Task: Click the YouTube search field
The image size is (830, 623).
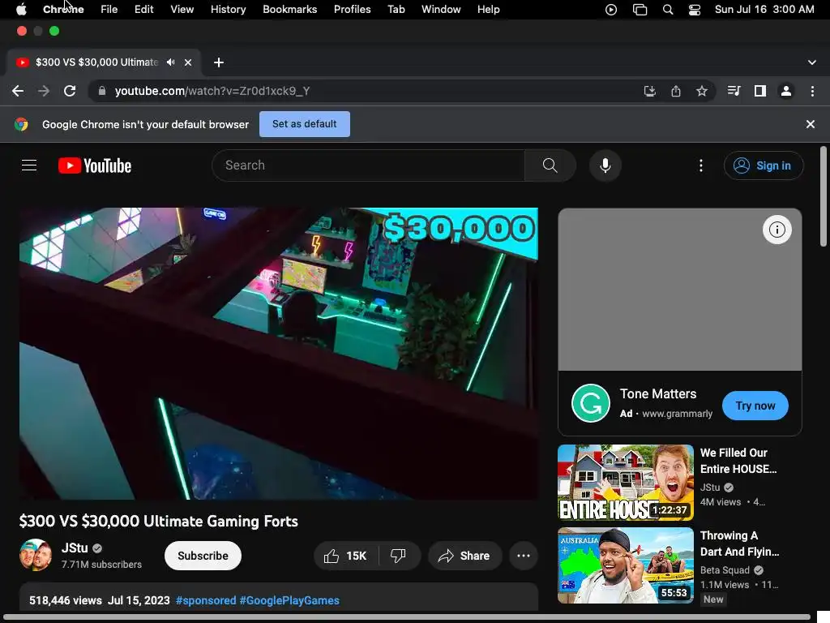Action: [x=369, y=165]
